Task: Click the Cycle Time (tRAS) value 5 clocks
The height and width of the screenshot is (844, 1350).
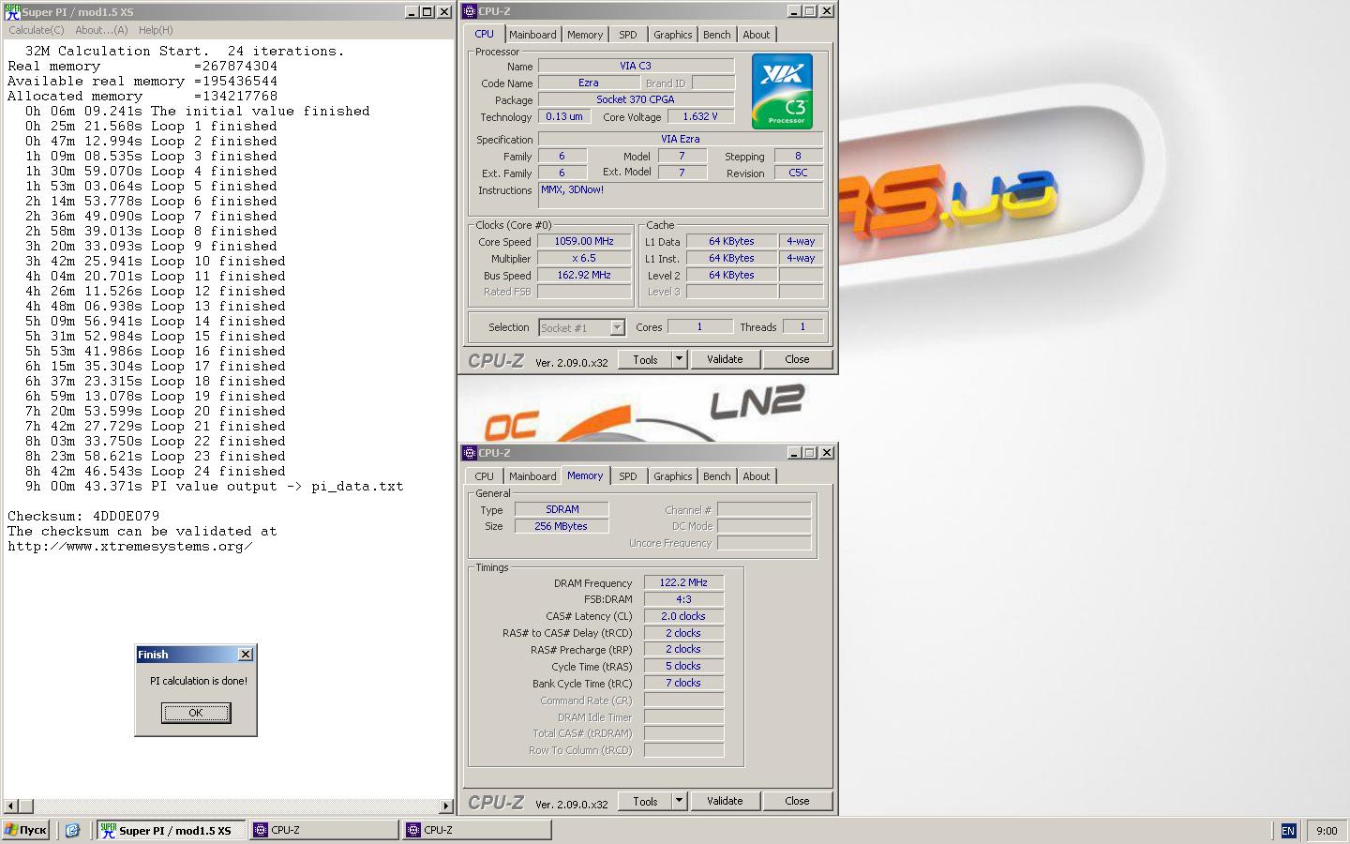Action: (x=683, y=666)
